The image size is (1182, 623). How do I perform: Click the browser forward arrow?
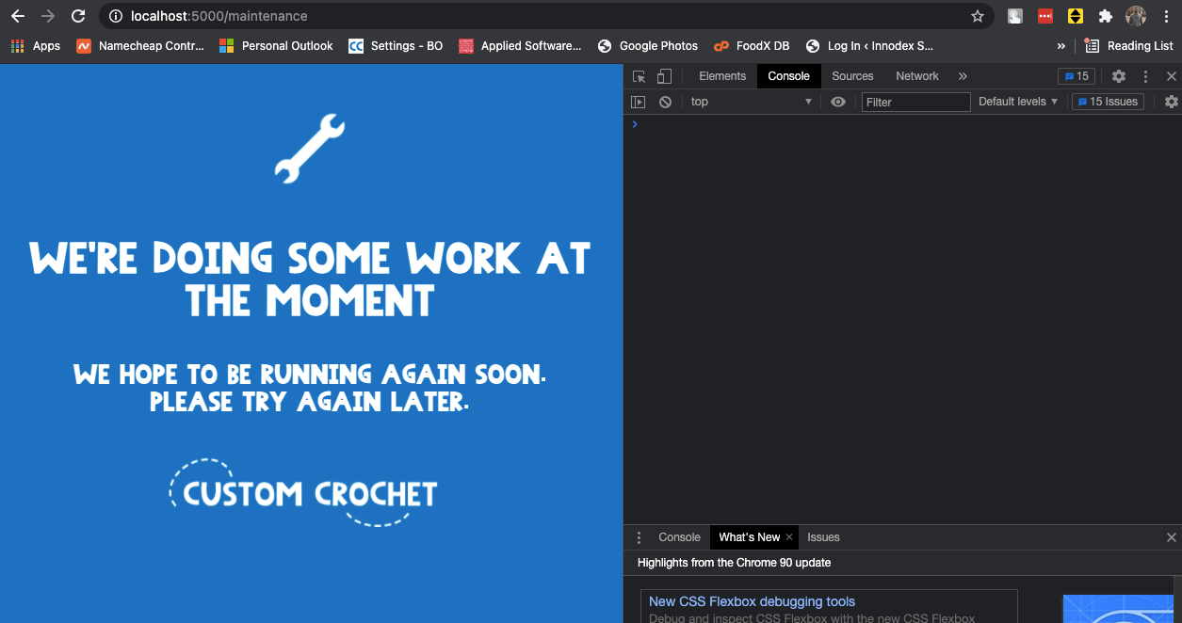[48, 16]
